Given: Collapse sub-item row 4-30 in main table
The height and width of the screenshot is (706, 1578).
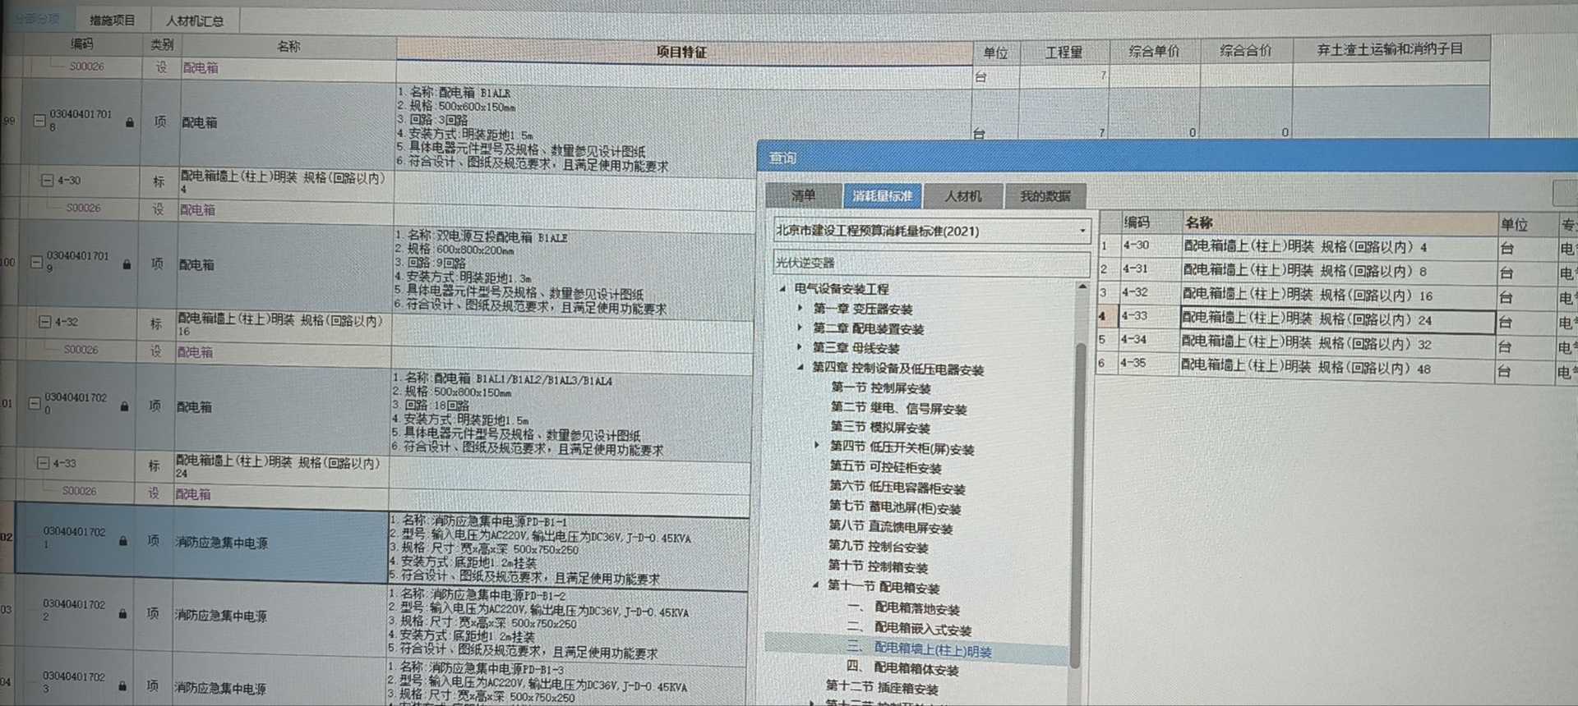Looking at the screenshot, I should coord(48,180).
